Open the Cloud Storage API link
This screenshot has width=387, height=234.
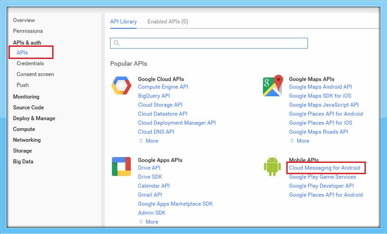[x=160, y=105]
